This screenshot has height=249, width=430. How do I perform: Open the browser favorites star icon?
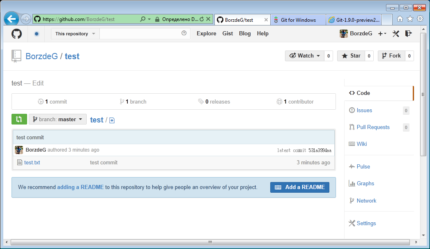coord(410,18)
